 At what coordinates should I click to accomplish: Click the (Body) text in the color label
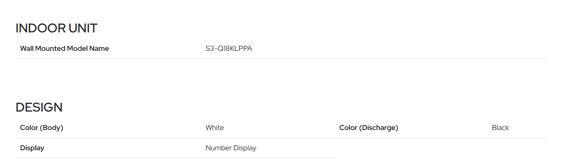pos(52,128)
